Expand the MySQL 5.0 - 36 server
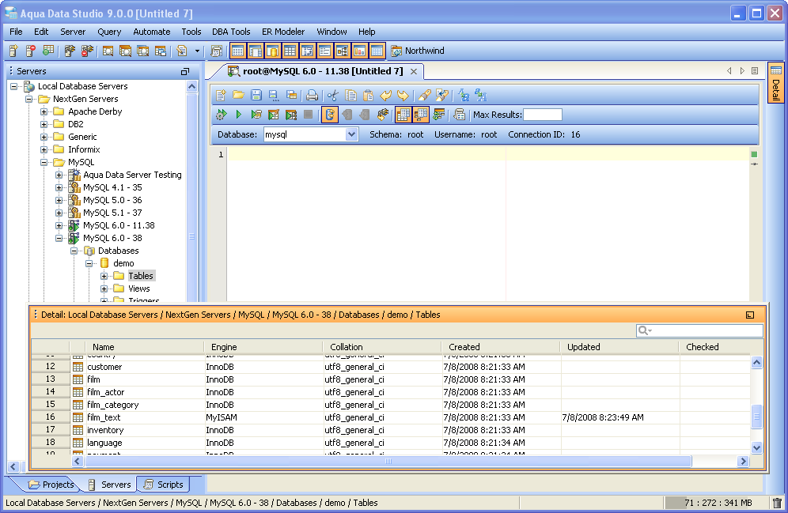788x513 pixels. 59,200
